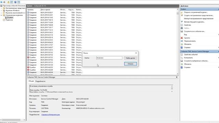Image resolution: width=219 pixels, height=123 pixels.
Task: Click the Обновить icon under Событие 7045 section
Action: tap(182, 64)
